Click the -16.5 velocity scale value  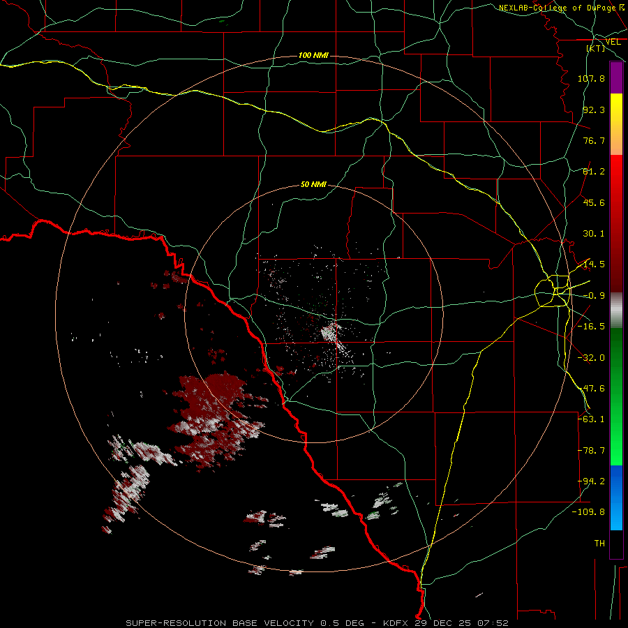tap(591, 327)
